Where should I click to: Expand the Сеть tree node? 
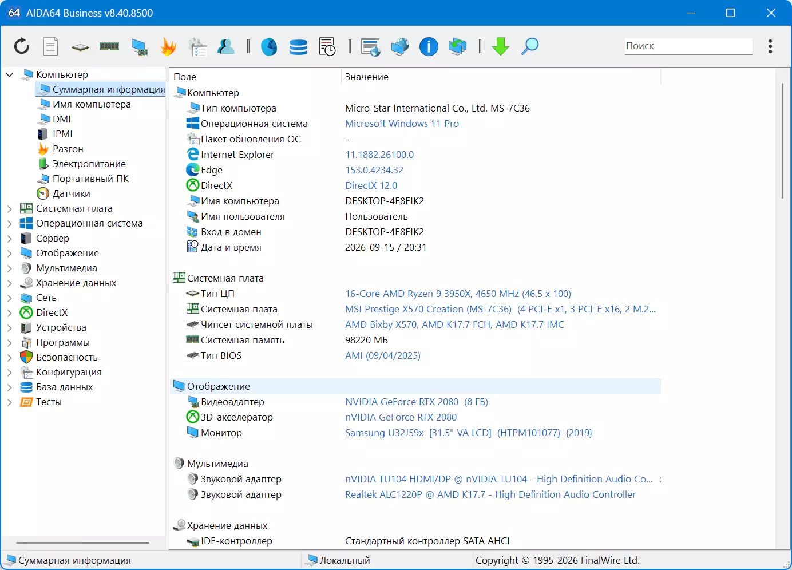pyautogui.click(x=9, y=298)
